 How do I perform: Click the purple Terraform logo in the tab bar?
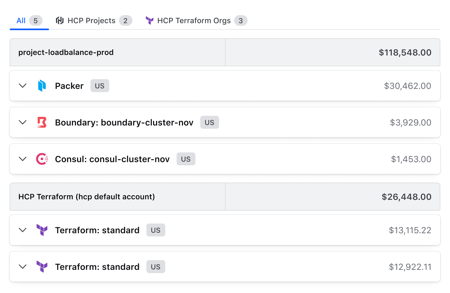click(x=150, y=20)
